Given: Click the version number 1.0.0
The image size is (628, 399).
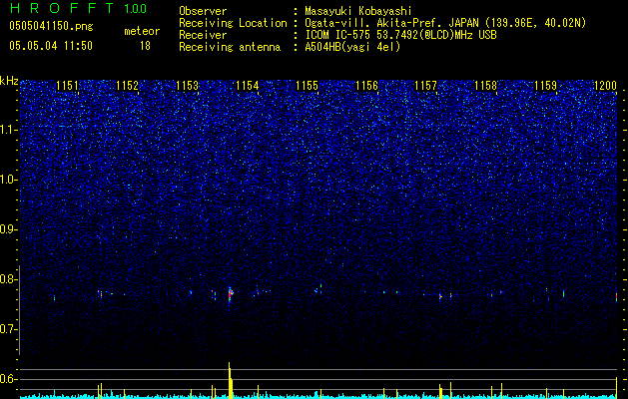Looking at the screenshot, I should 136,9.
